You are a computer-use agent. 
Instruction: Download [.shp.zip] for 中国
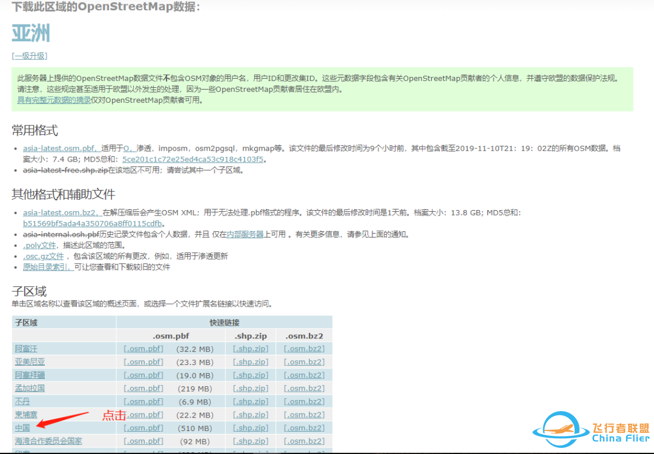(x=251, y=428)
